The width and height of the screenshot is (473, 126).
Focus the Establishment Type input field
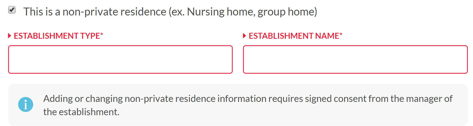tap(120, 59)
